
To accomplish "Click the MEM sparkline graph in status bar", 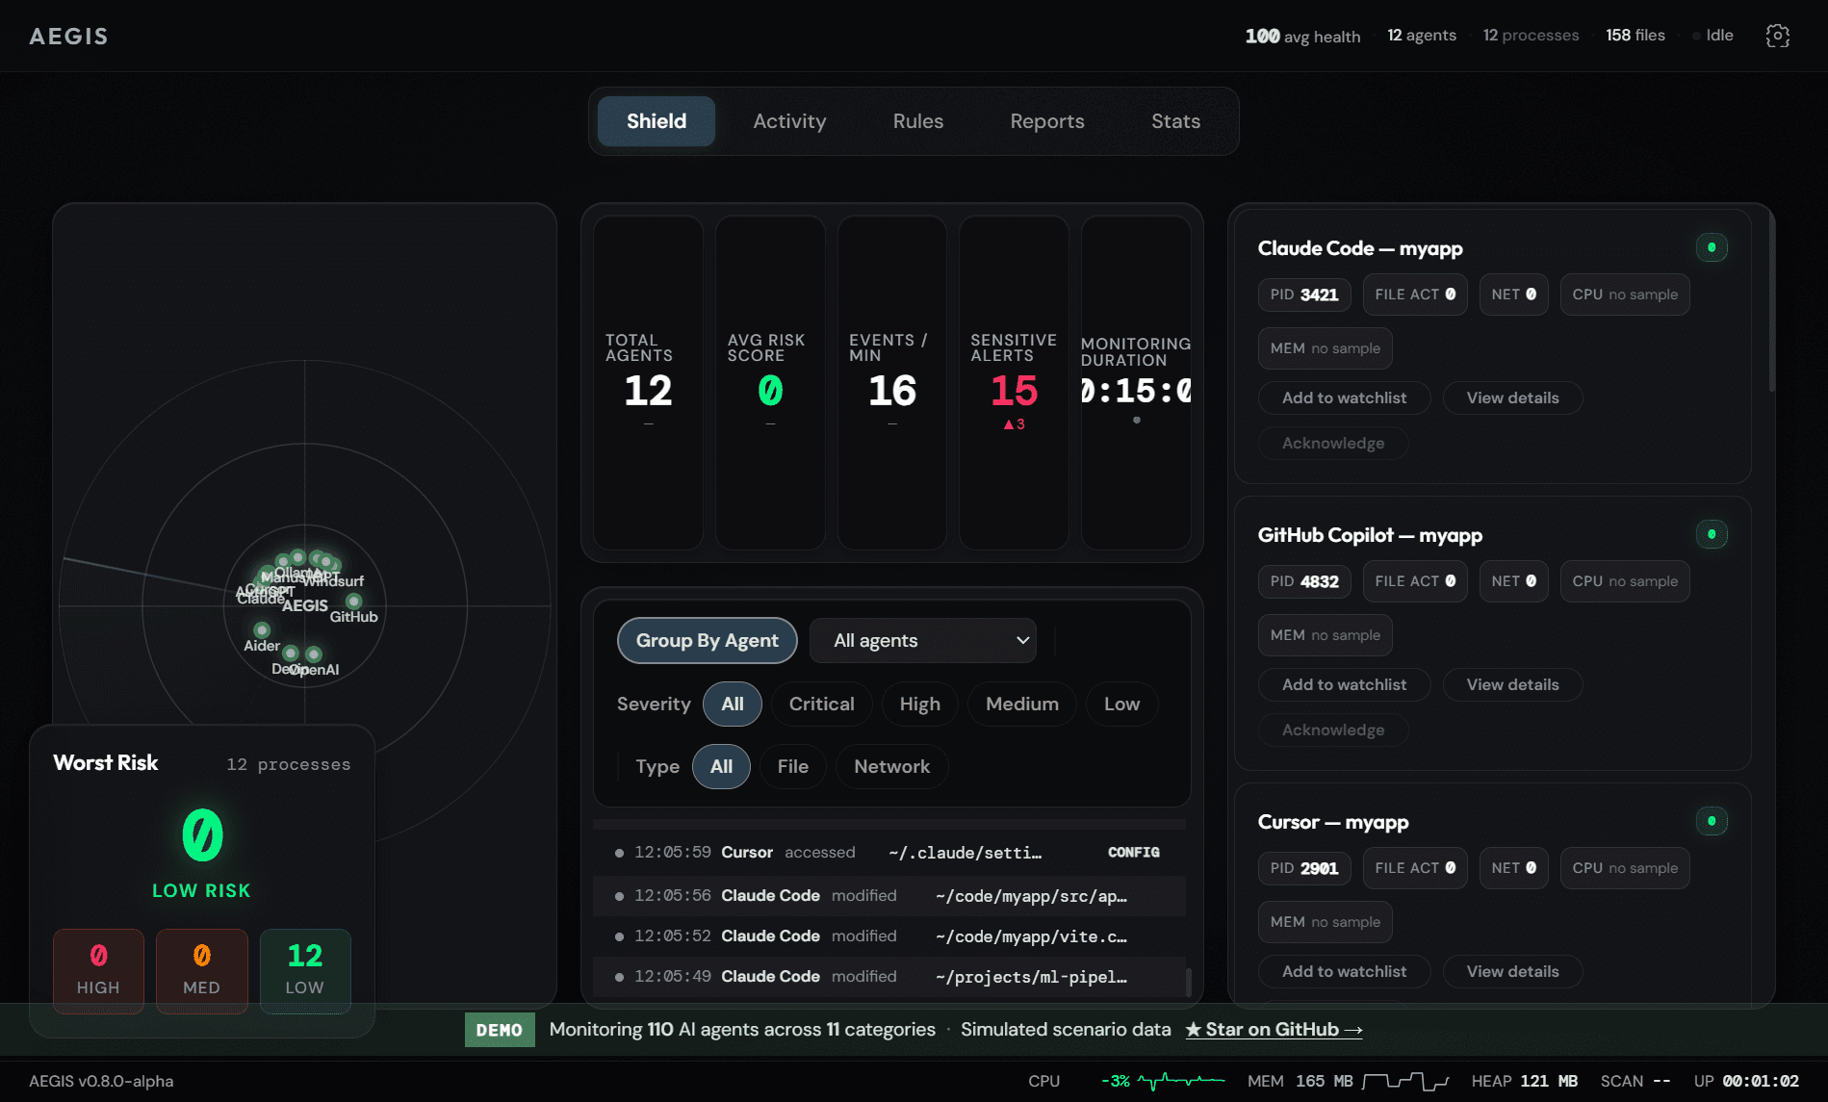I will (1405, 1081).
